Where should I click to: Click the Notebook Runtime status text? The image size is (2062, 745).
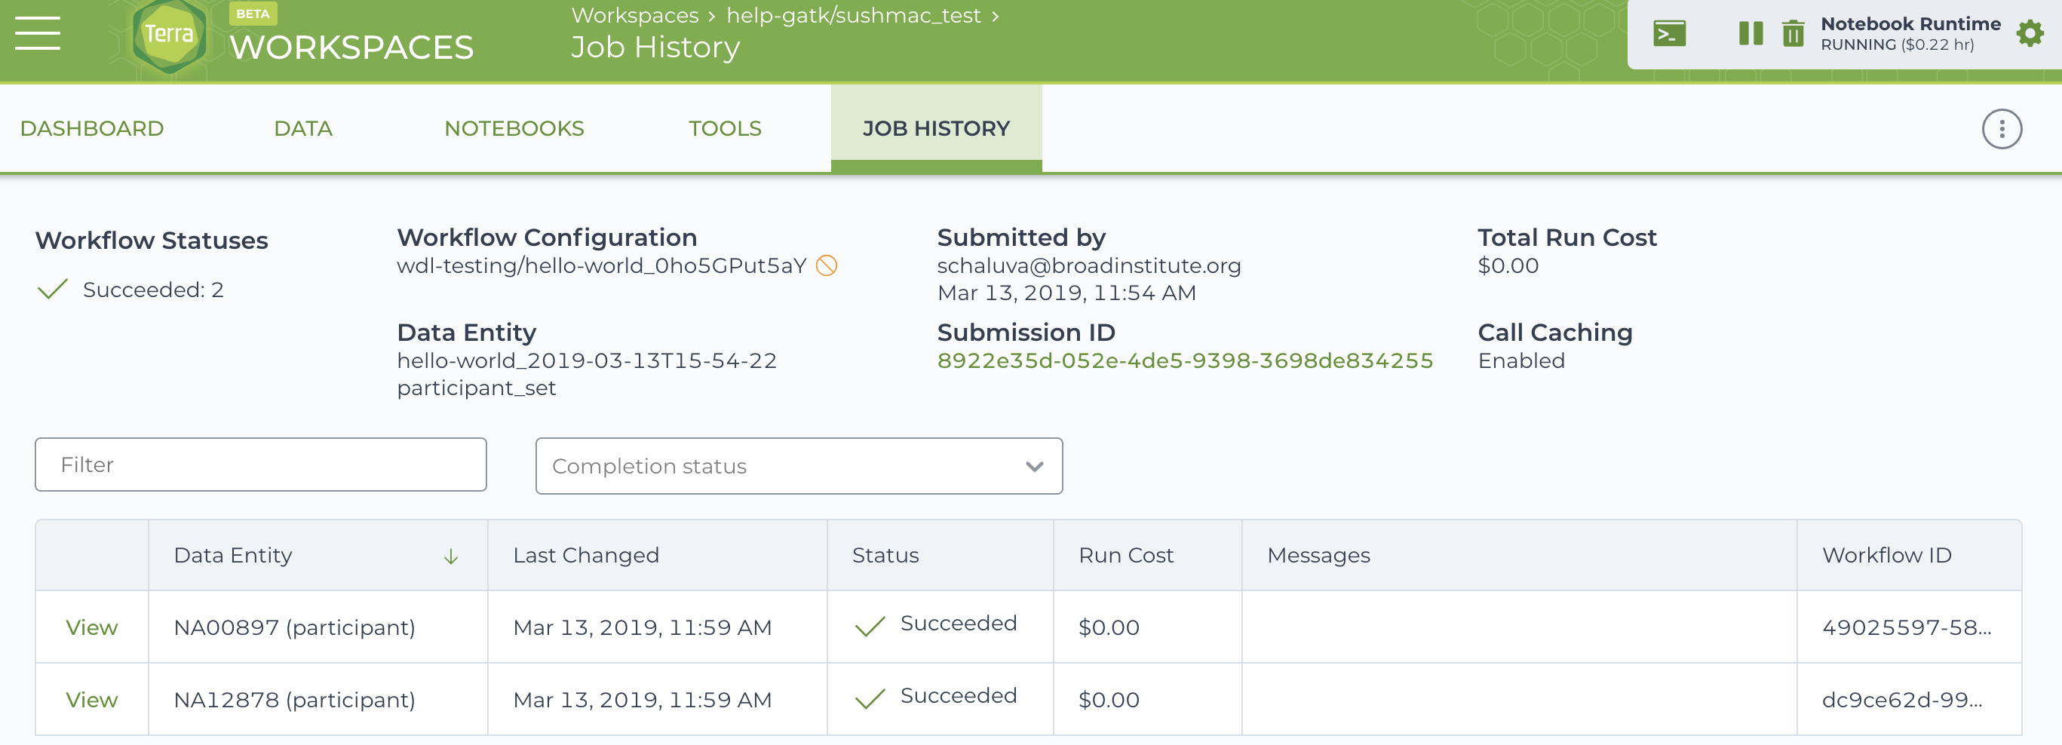(x=1910, y=34)
